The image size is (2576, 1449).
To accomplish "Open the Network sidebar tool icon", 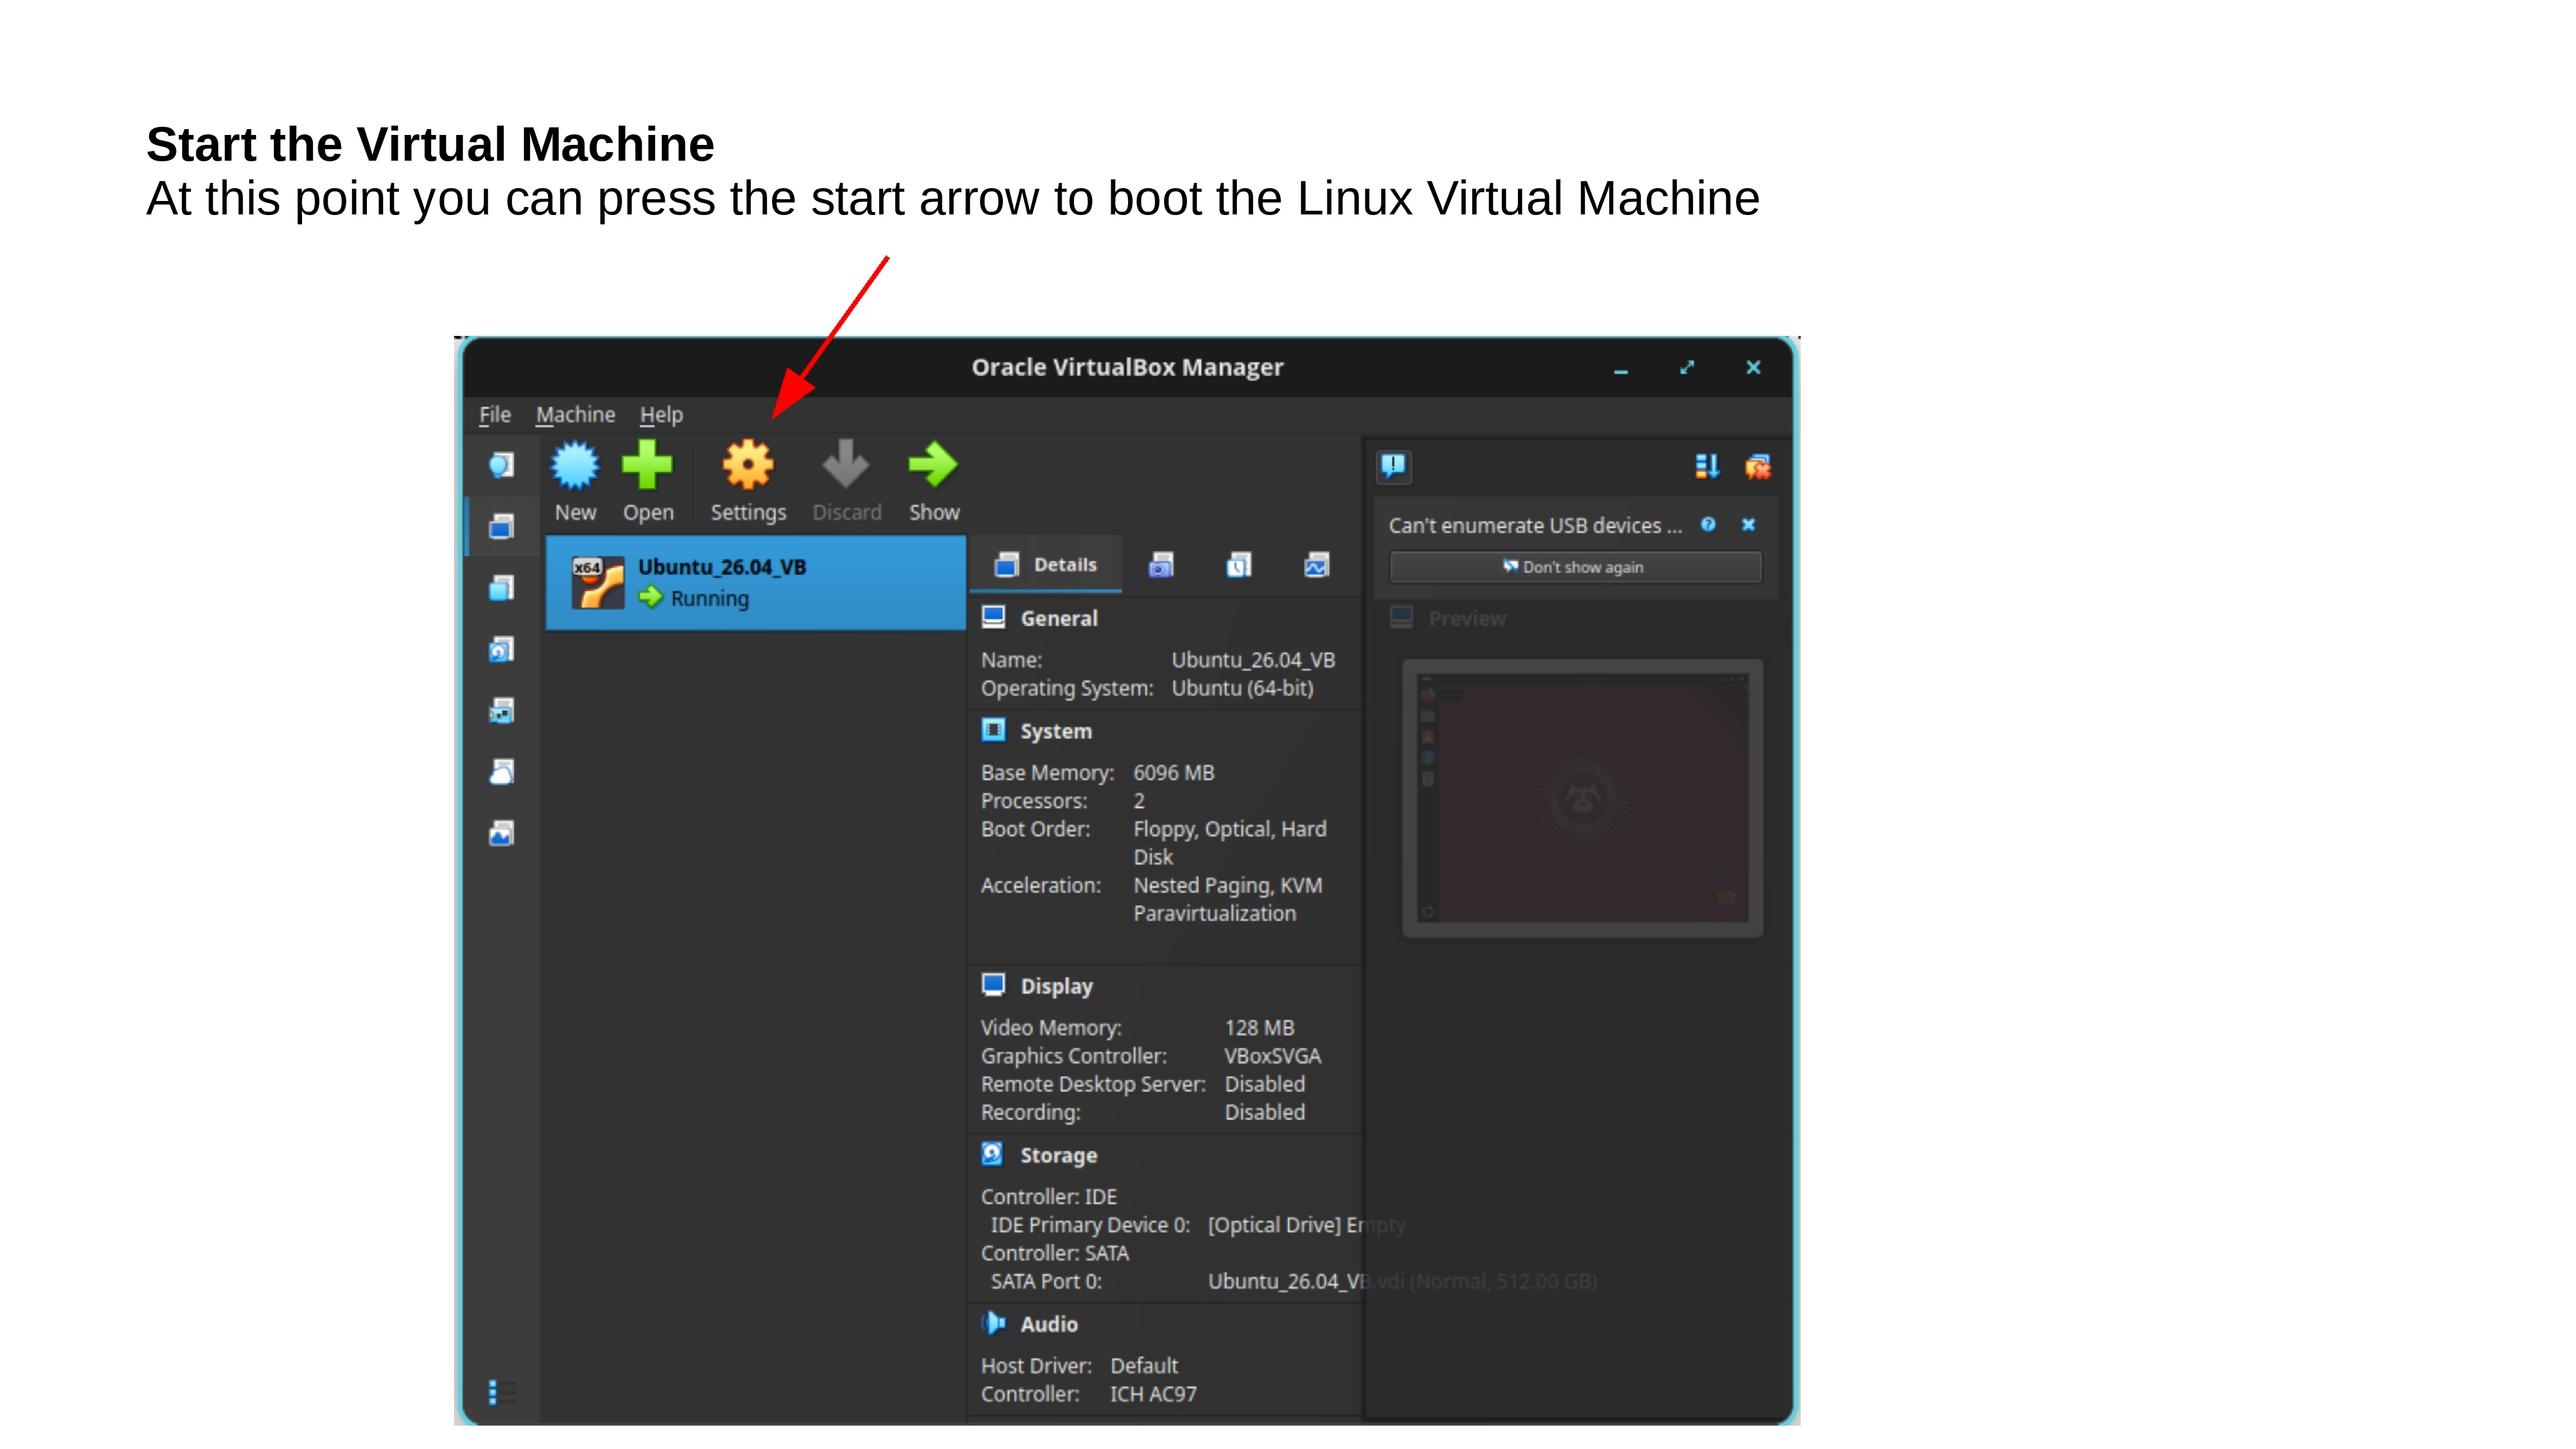I will [x=501, y=711].
